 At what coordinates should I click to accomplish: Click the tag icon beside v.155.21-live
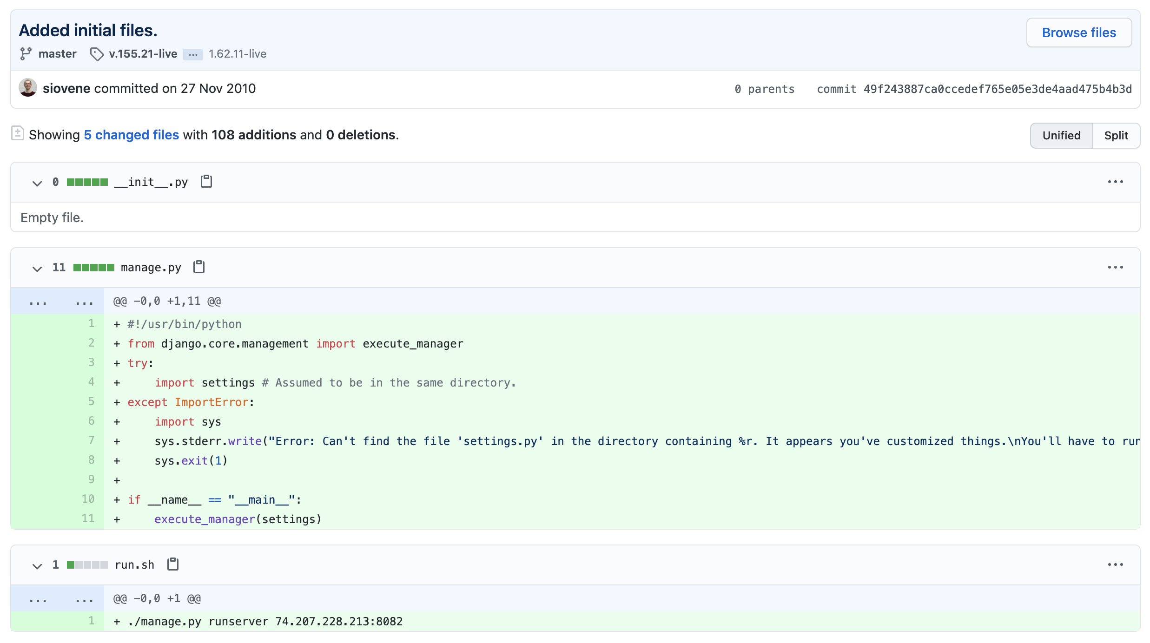[97, 54]
